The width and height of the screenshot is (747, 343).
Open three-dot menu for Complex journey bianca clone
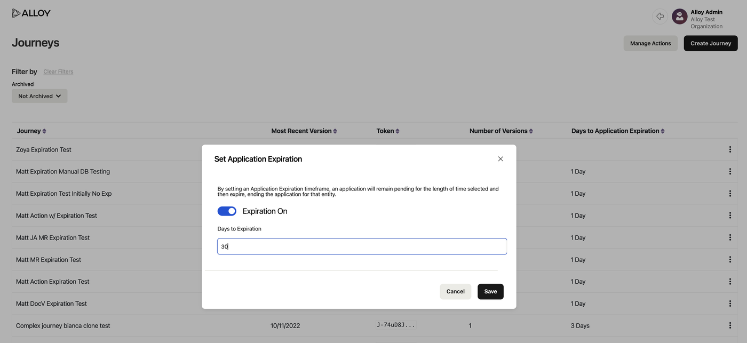(x=730, y=325)
